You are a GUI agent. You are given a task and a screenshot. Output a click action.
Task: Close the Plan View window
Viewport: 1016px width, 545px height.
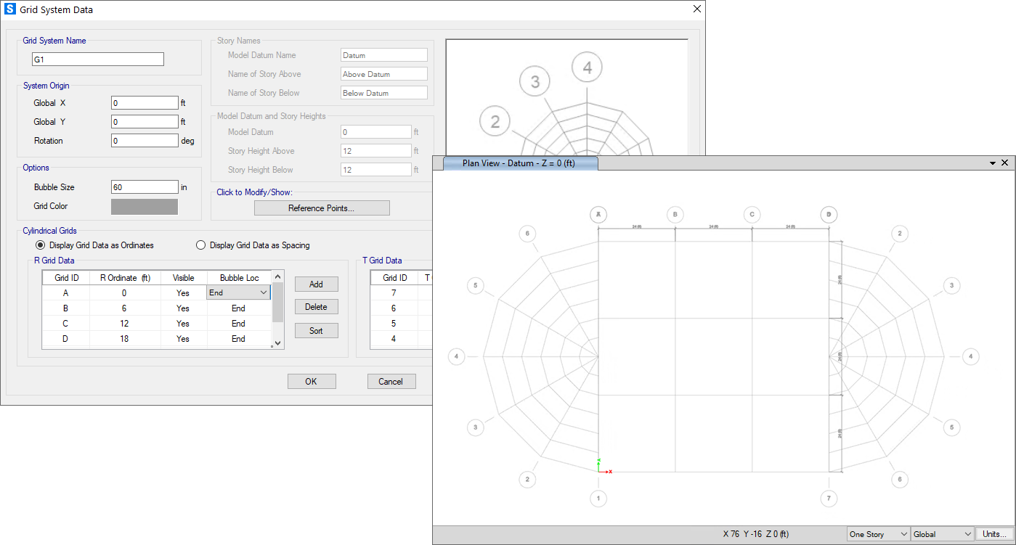coord(1004,163)
